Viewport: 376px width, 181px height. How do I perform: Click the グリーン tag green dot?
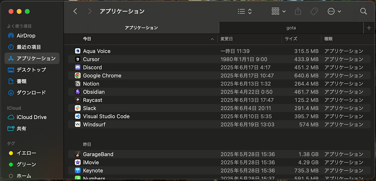pyautogui.click(x=11, y=165)
